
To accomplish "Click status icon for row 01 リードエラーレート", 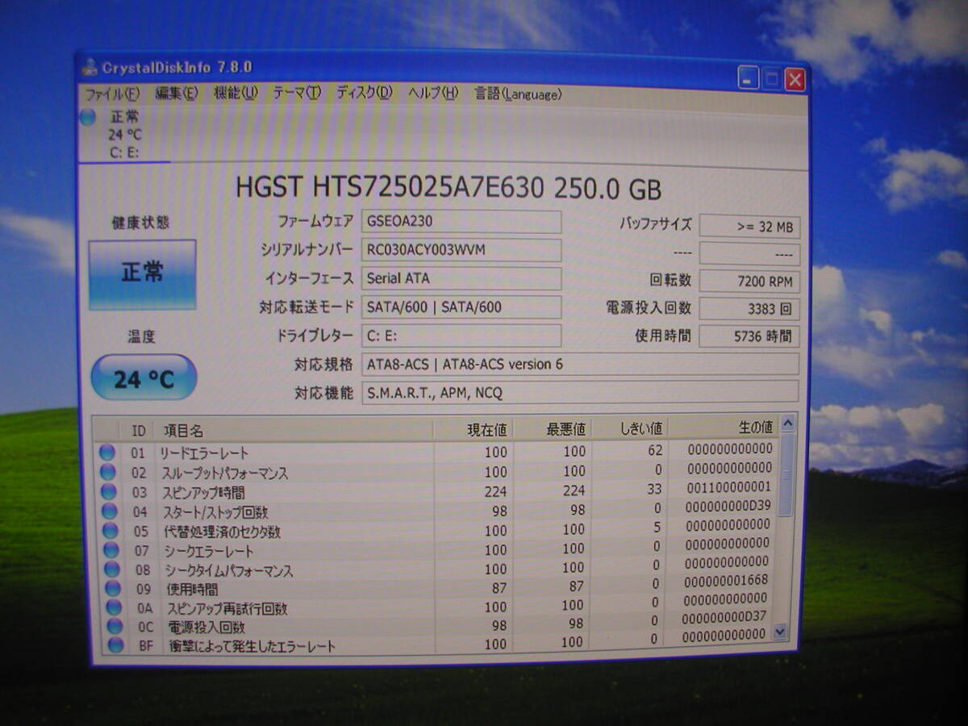I will coord(106,453).
